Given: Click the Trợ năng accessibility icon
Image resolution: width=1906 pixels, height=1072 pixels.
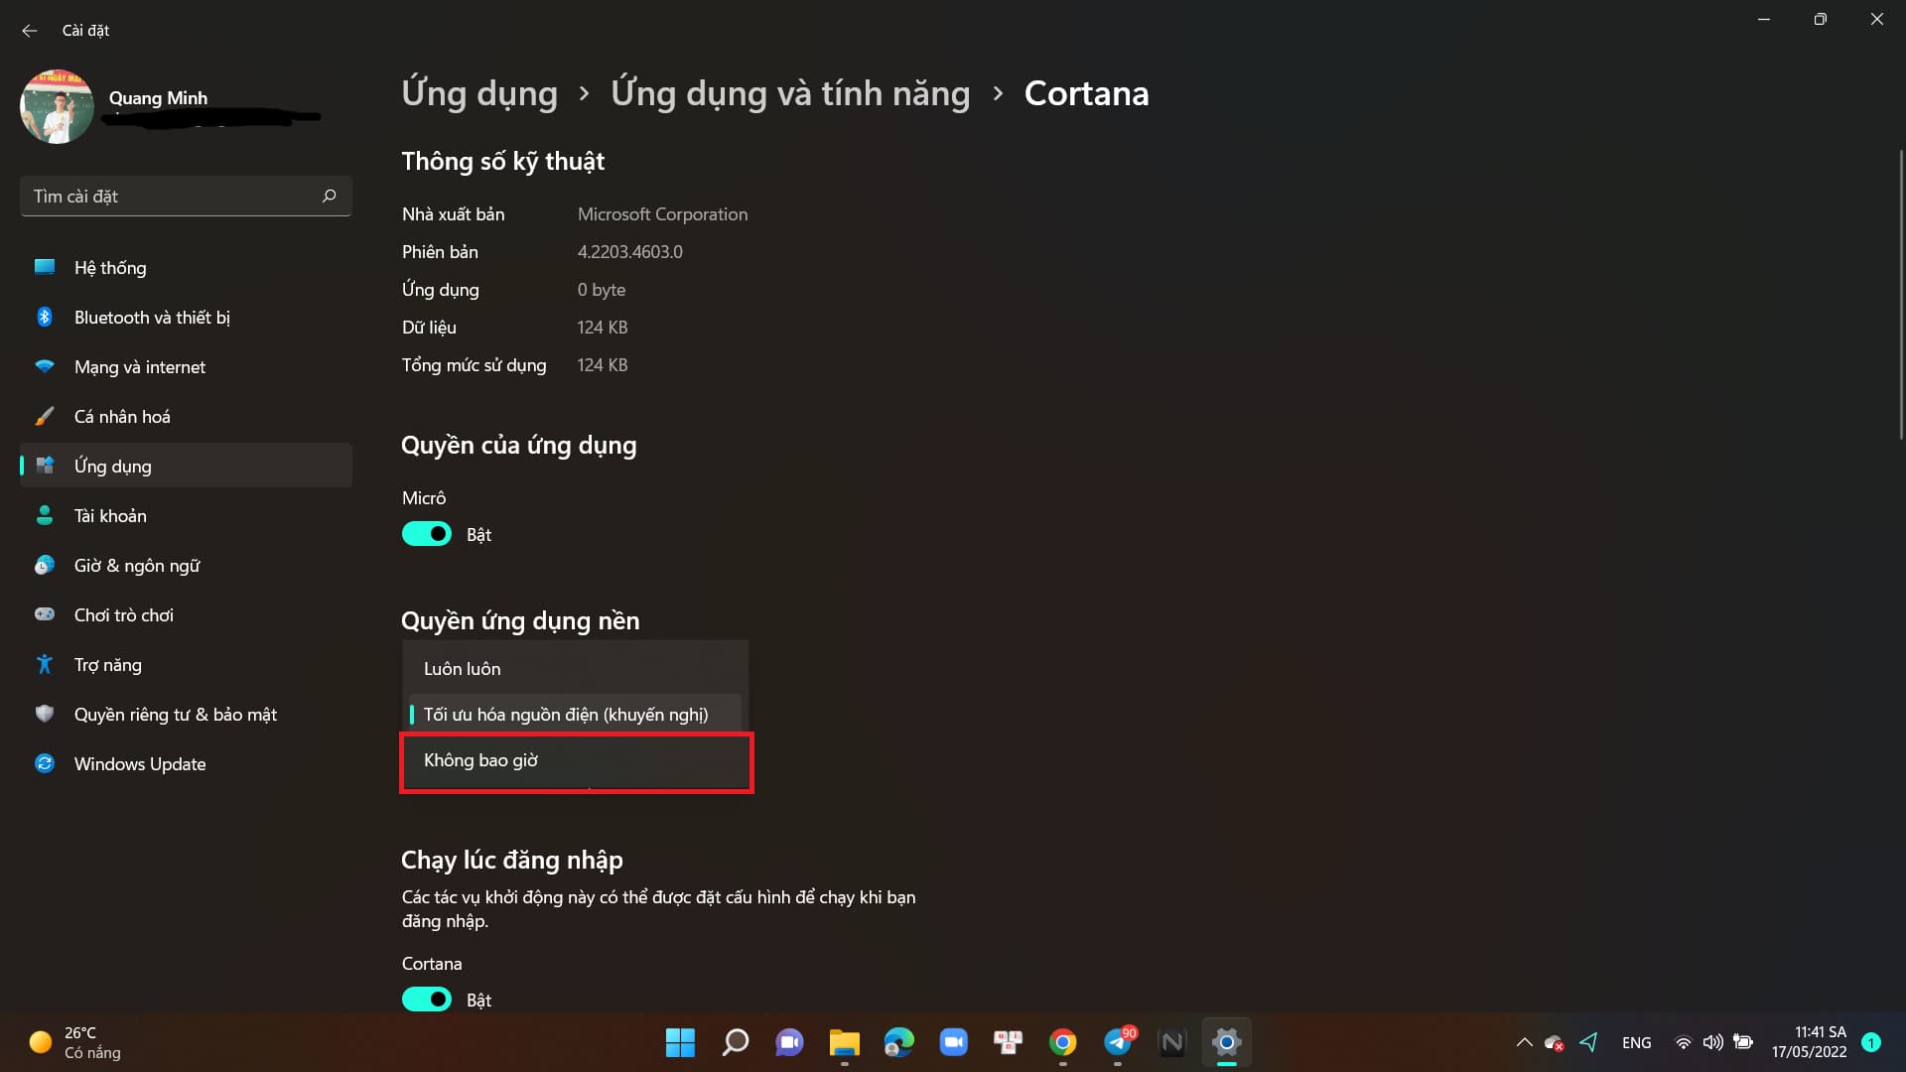Looking at the screenshot, I should (45, 664).
